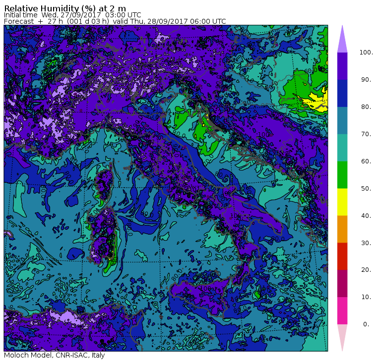Click the '20.' colorbar label
Image resolution: width=377 pixels, height=362 pixels.
pyautogui.click(x=366, y=270)
